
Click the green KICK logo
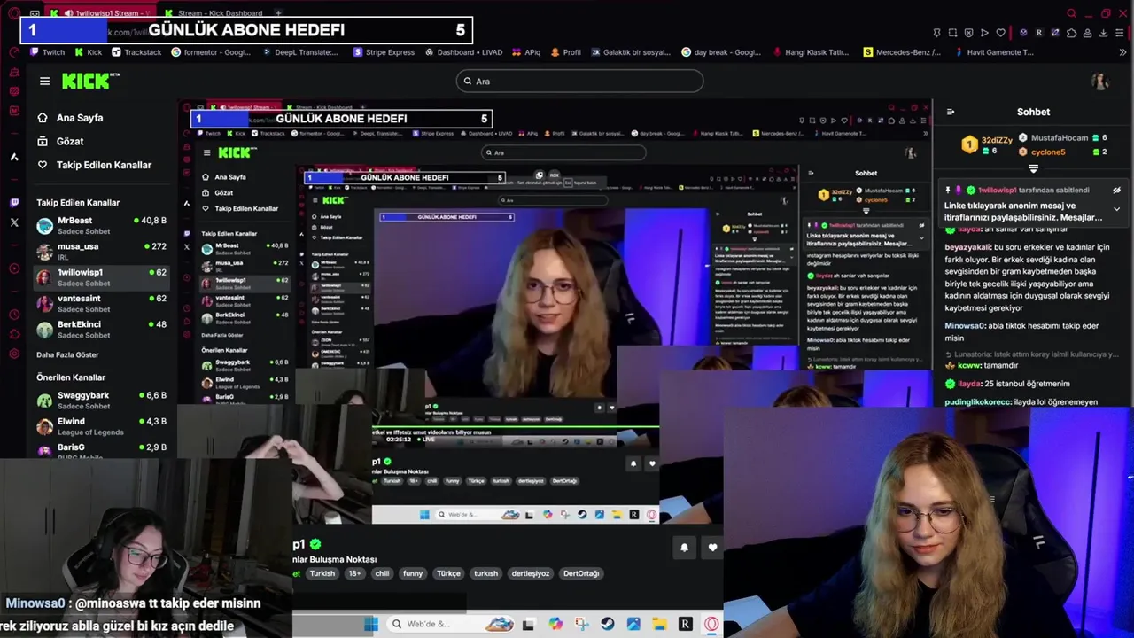89,81
